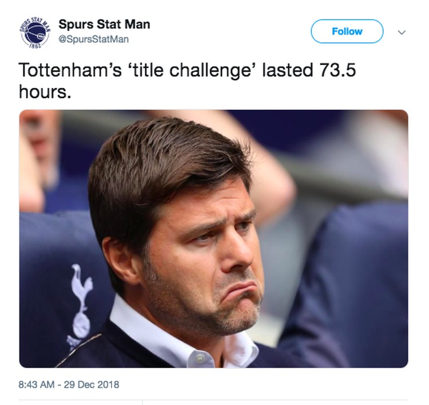
Task: Open the attached tweet photo
Action: click(214, 239)
